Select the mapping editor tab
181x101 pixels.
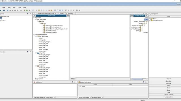click(x=70, y=13)
